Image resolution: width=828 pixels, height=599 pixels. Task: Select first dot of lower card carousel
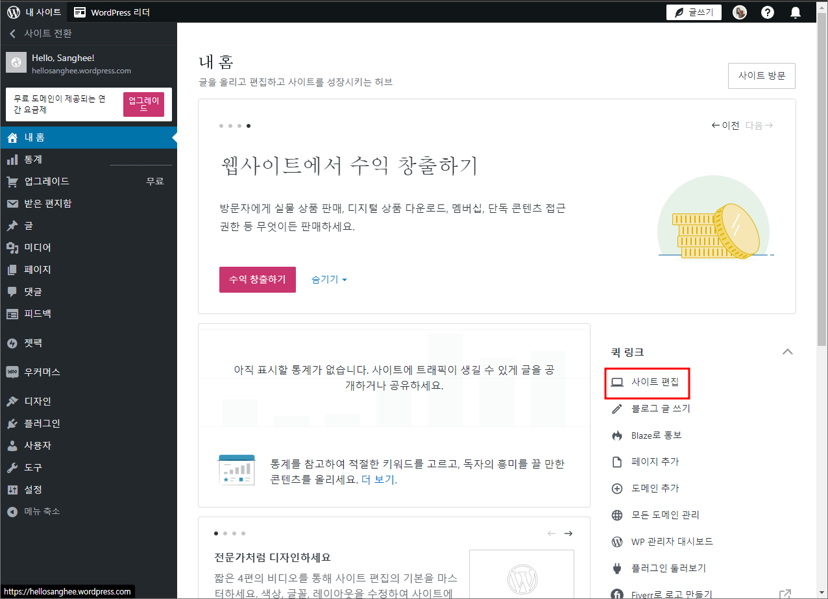pyautogui.click(x=216, y=533)
